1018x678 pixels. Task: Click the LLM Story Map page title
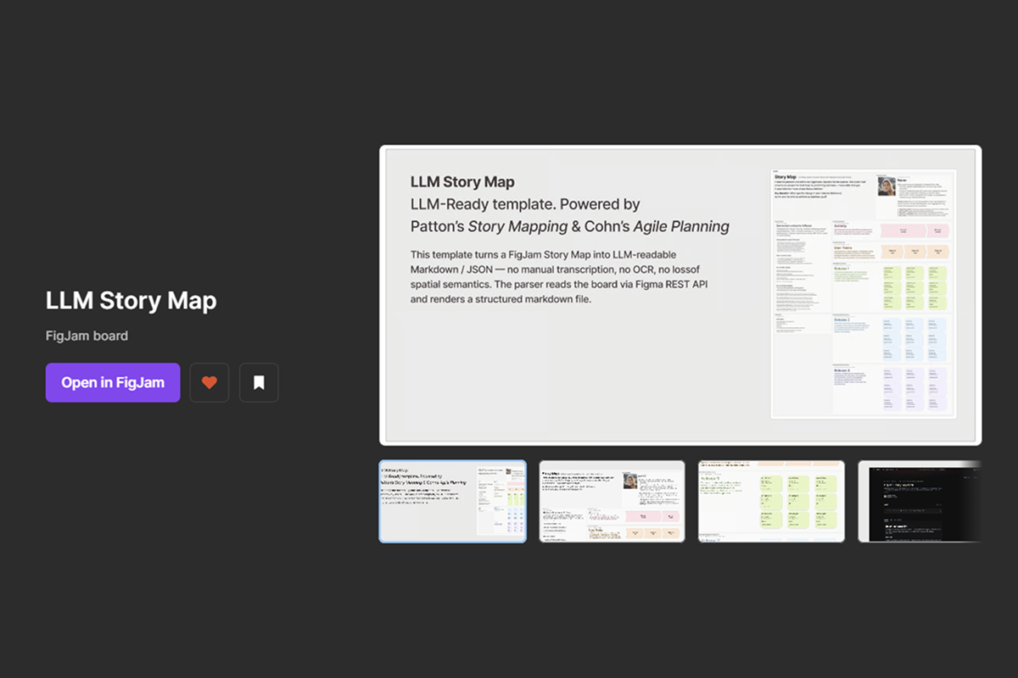(131, 301)
